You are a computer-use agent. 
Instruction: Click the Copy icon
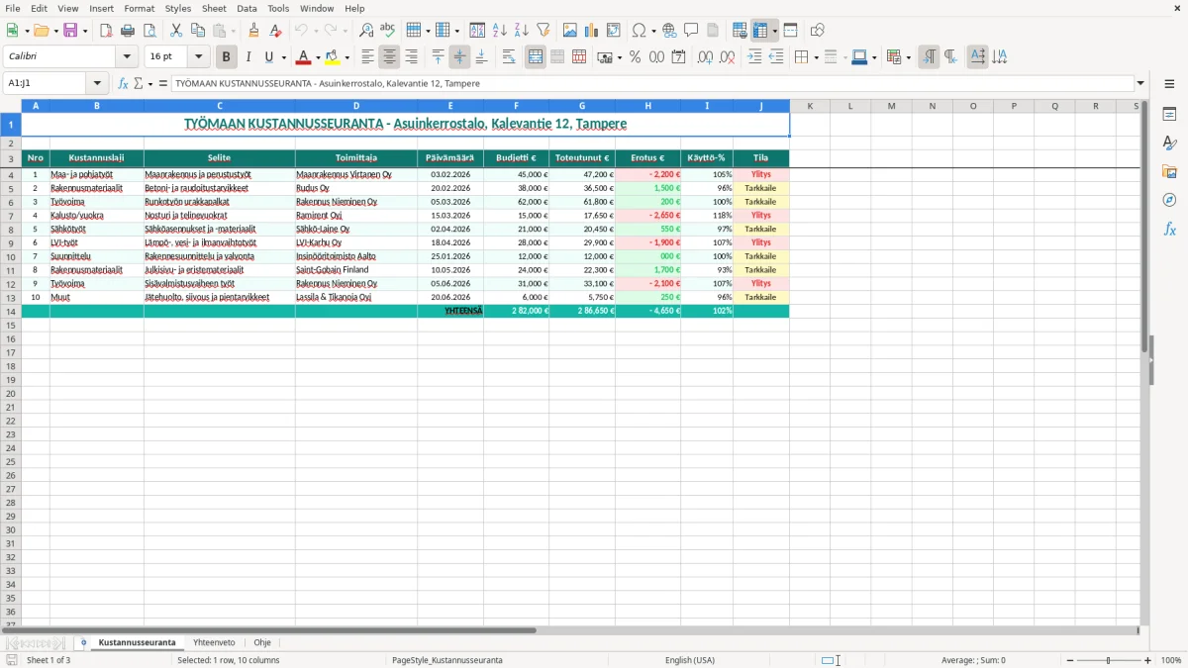pyautogui.click(x=198, y=31)
